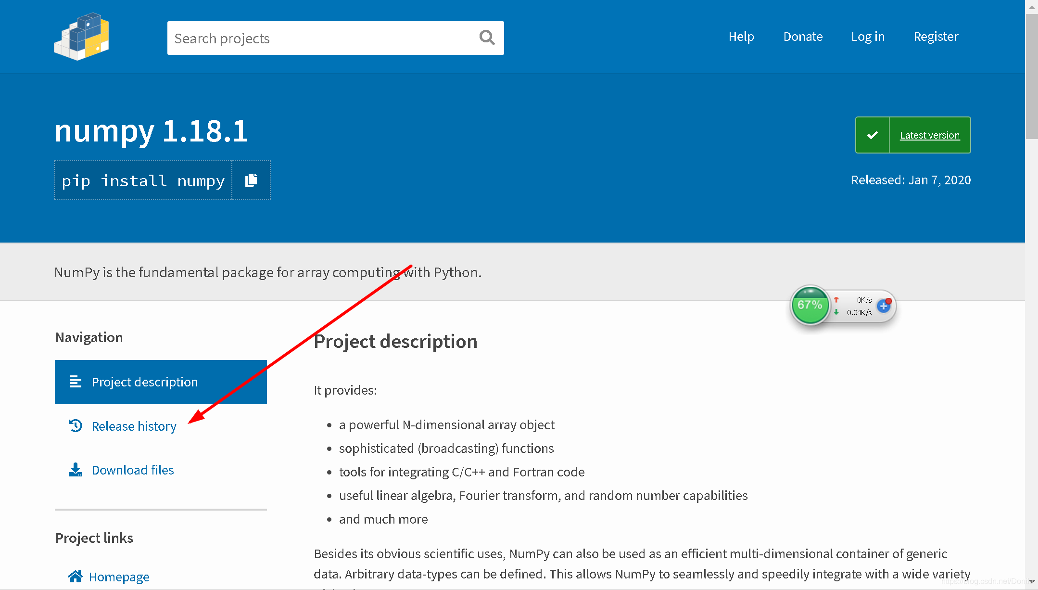Click the green 67% circle on the floating widget
1038x590 pixels.
810,305
